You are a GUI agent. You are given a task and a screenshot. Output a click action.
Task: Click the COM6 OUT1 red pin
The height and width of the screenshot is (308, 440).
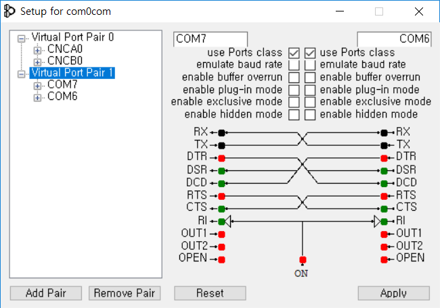[x=384, y=234]
